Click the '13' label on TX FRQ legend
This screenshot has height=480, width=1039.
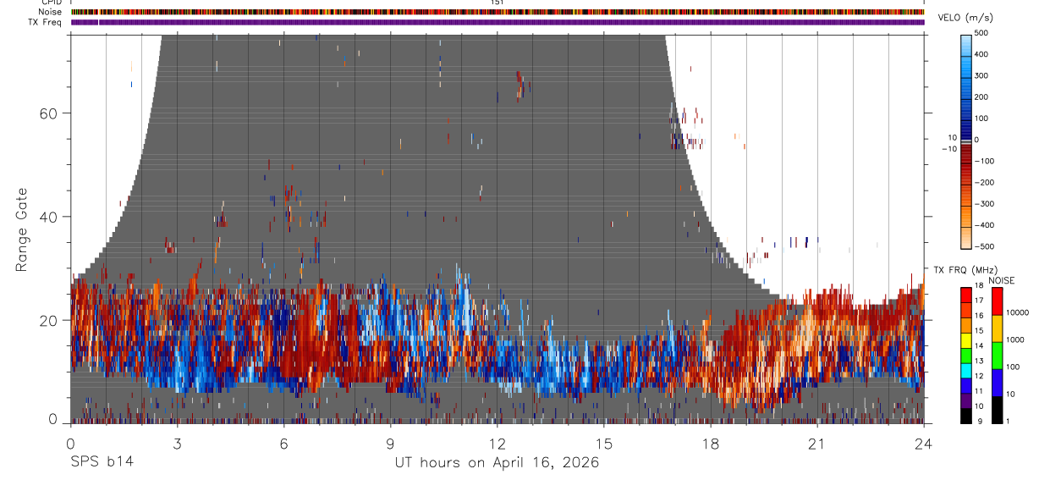(x=980, y=361)
